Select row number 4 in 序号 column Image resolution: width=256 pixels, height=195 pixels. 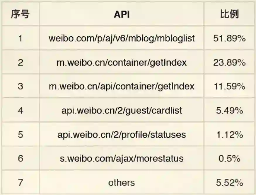(x=20, y=111)
